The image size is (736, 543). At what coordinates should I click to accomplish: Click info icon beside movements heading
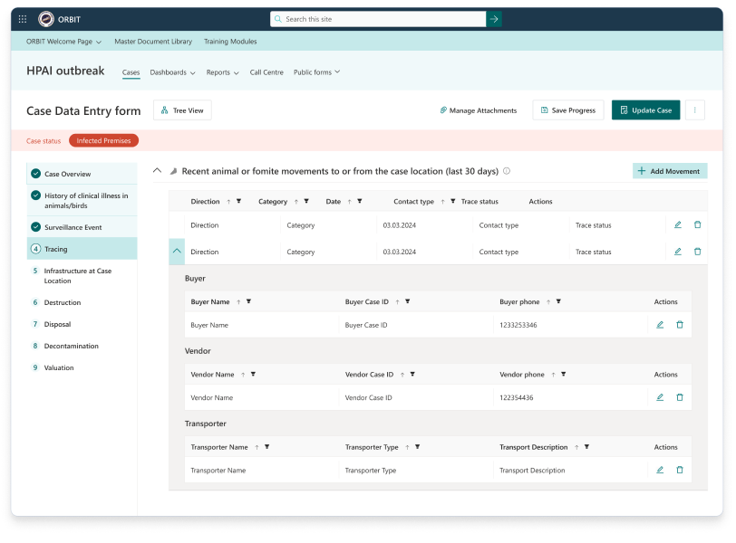click(507, 171)
